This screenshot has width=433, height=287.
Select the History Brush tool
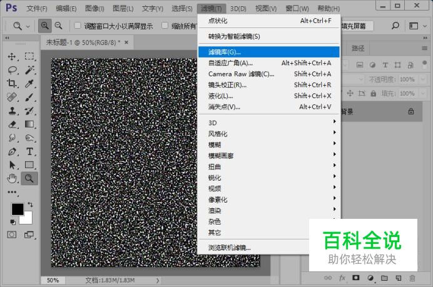tap(29, 111)
